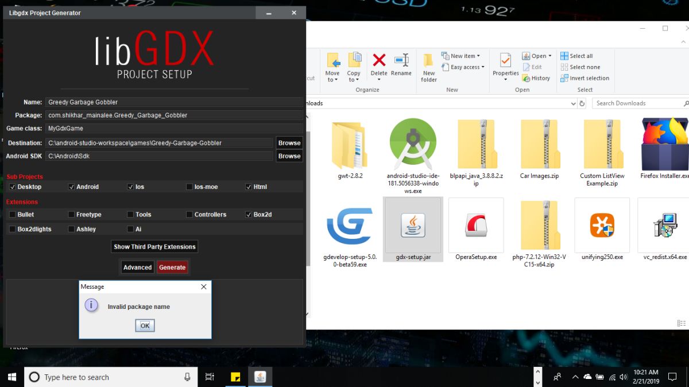Image resolution: width=689 pixels, height=387 pixels.
Task: Show hidden system tray icons chevron
Action: (575, 377)
